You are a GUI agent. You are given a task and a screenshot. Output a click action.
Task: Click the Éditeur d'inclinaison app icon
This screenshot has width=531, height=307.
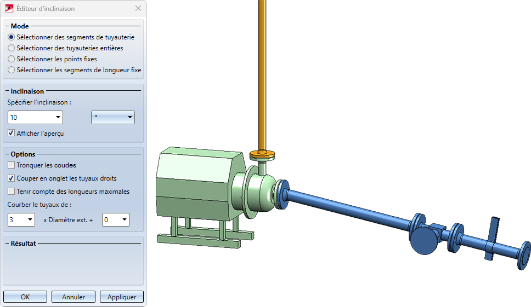pyautogui.click(x=9, y=9)
